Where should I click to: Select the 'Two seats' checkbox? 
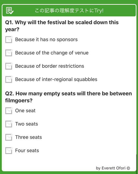9,124
